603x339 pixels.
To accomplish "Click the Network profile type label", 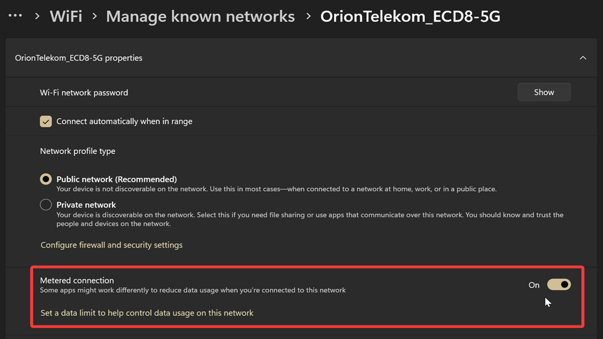I will click(77, 151).
